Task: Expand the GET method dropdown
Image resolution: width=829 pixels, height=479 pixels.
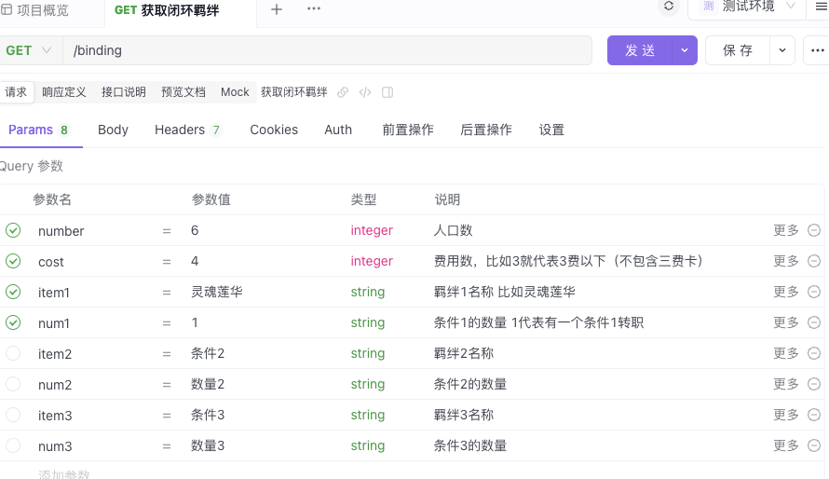Action: tap(29, 50)
